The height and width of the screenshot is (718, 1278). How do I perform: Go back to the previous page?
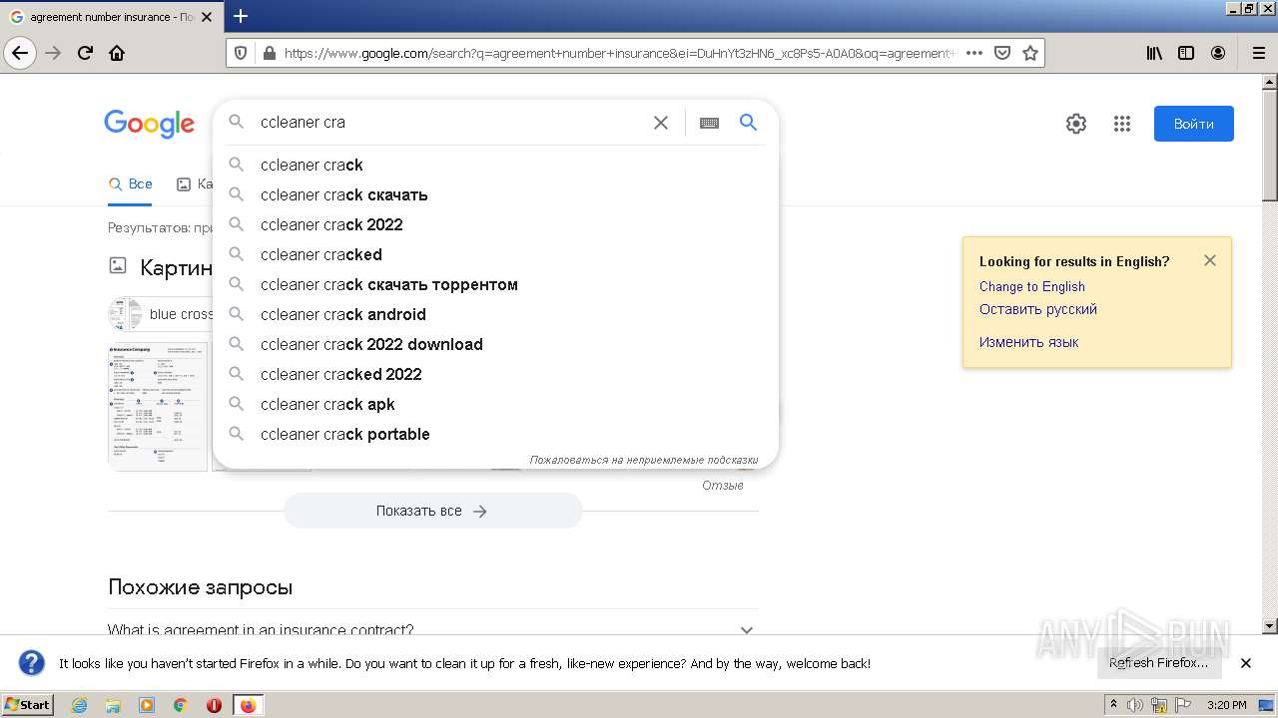click(21, 53)
